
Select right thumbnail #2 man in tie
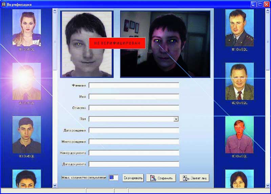[x=239, y=81]
